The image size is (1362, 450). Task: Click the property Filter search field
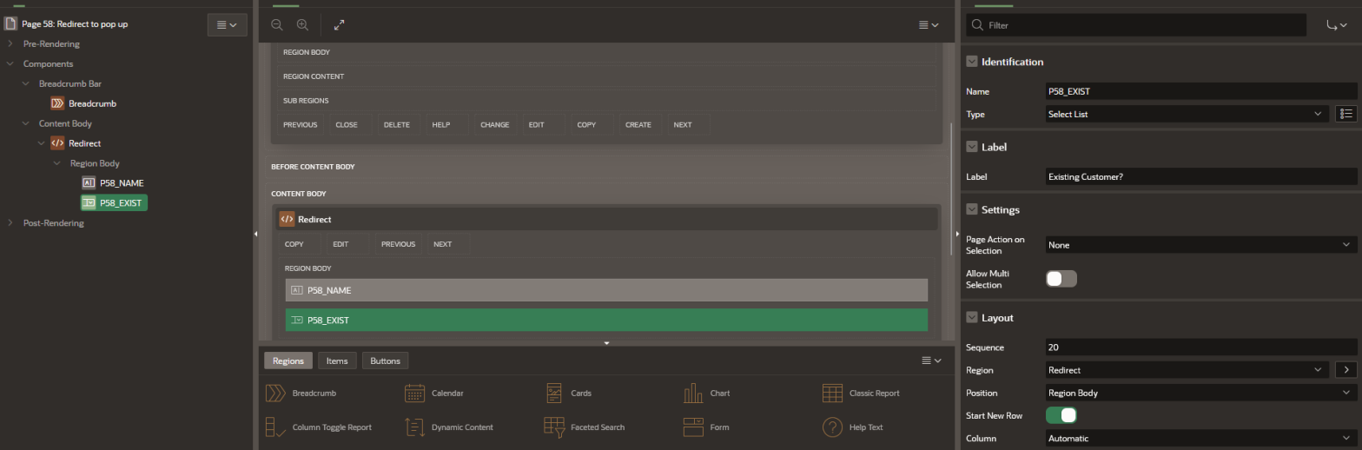(x=1137, y=25)
